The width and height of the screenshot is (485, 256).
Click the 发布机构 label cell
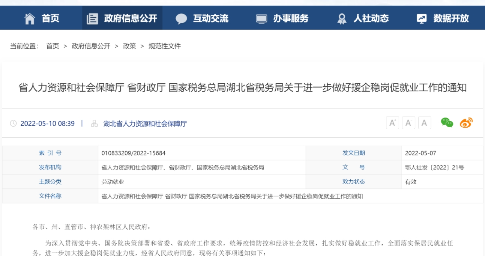click(x=50, y=167)
